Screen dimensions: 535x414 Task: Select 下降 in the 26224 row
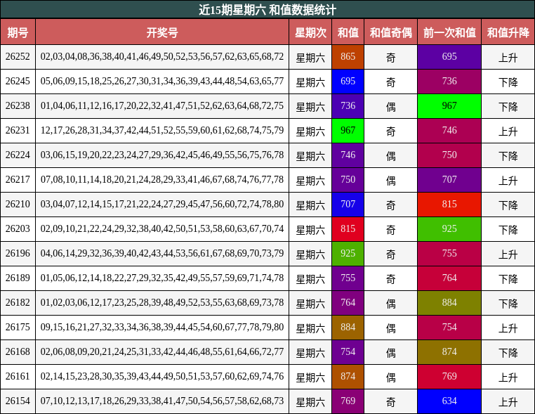click(x=508, y=156)
